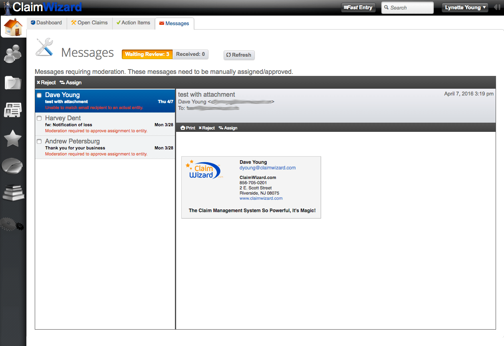Open the Lynette Young account dropdown

coord(464,7)
